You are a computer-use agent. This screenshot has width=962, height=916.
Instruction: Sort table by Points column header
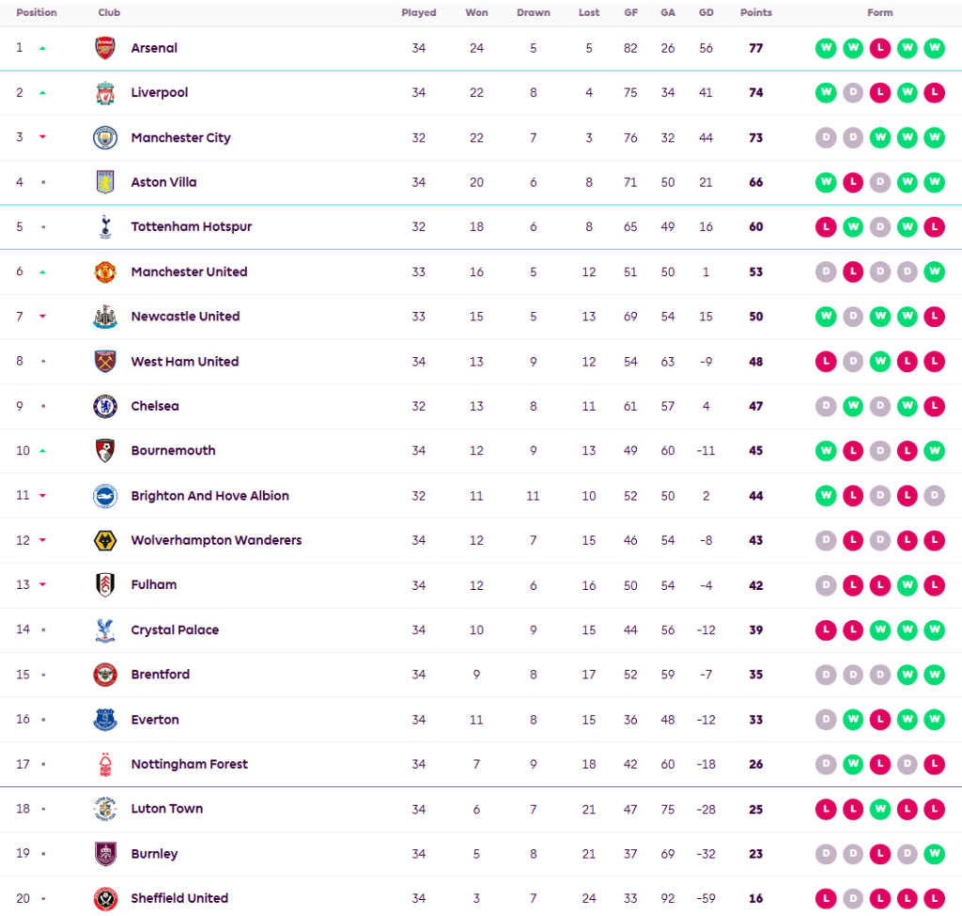tap(755, 13)
